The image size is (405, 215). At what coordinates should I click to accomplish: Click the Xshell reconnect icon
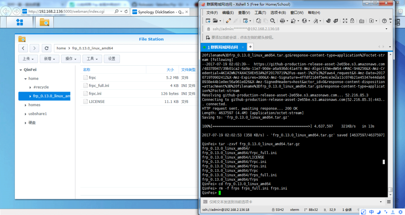click(228, 21)
